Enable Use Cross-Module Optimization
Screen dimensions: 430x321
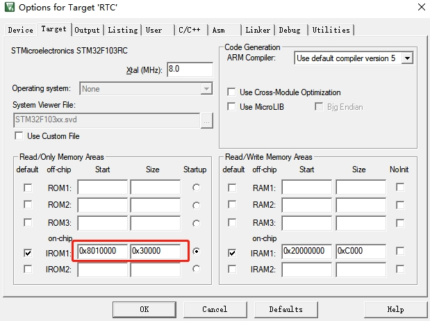pyautogui.click(x=232, y=92)
